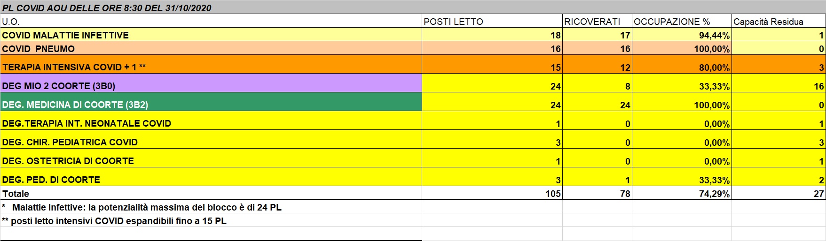Screen dimensions: 826x241
Task: Click the title cell with date 31/10/2020
Action: tap(107, 8)
